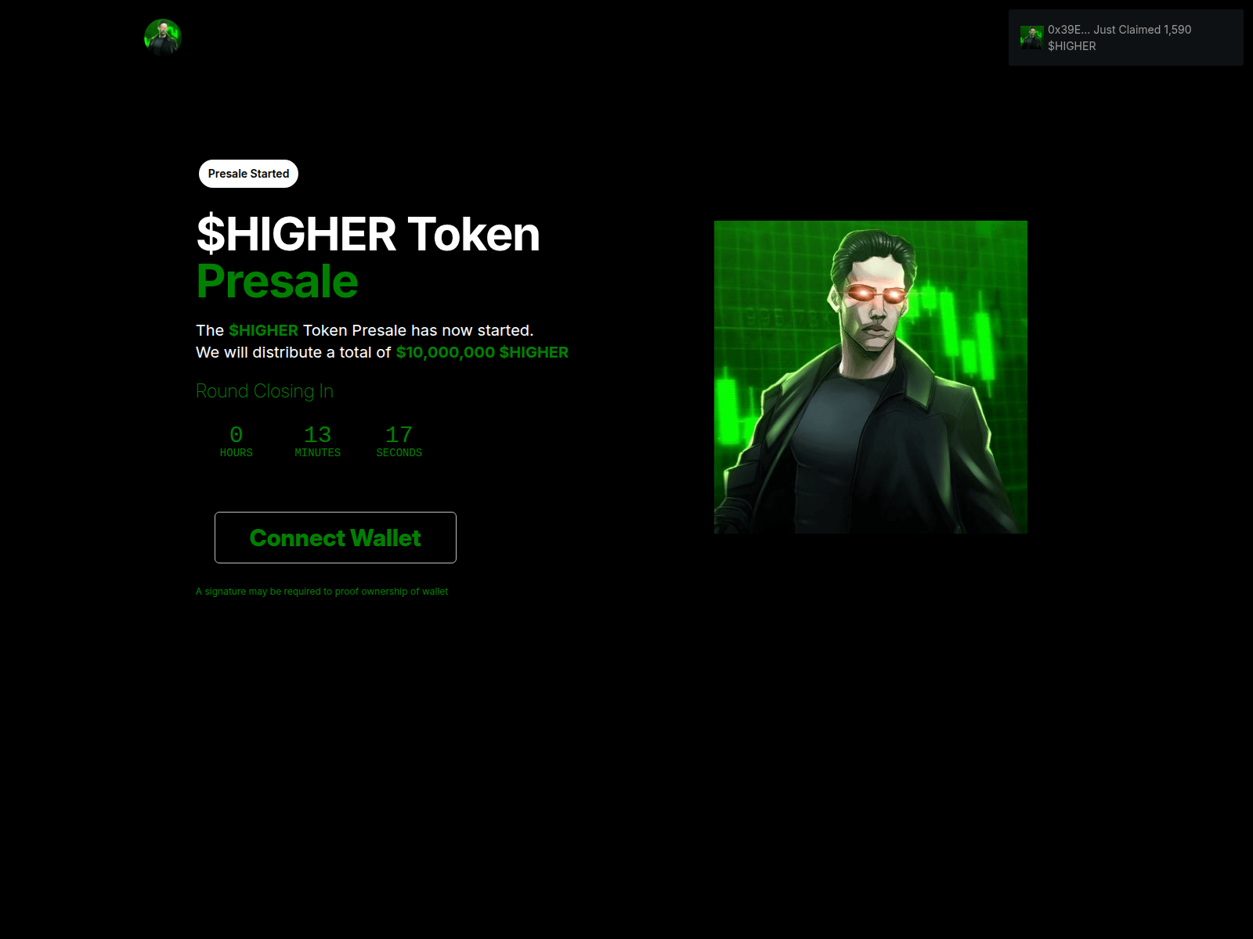The width and height of the screenshot is (1253, 939).
Task: Click the green $HIGHER word in description
Action: (x=263, y=330)
